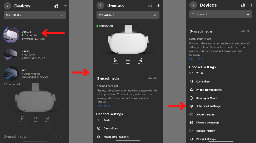Add a device with the plus icon in the right panel

pyautogui.click(x=252, y=5)
